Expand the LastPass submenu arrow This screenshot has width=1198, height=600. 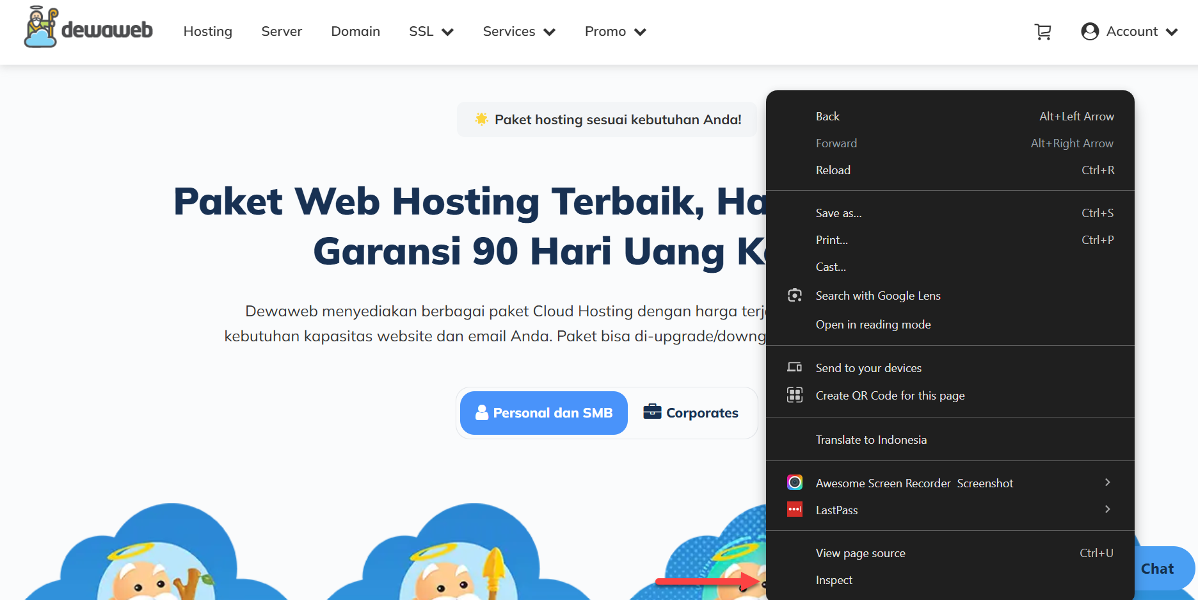tap(1107, 509)
